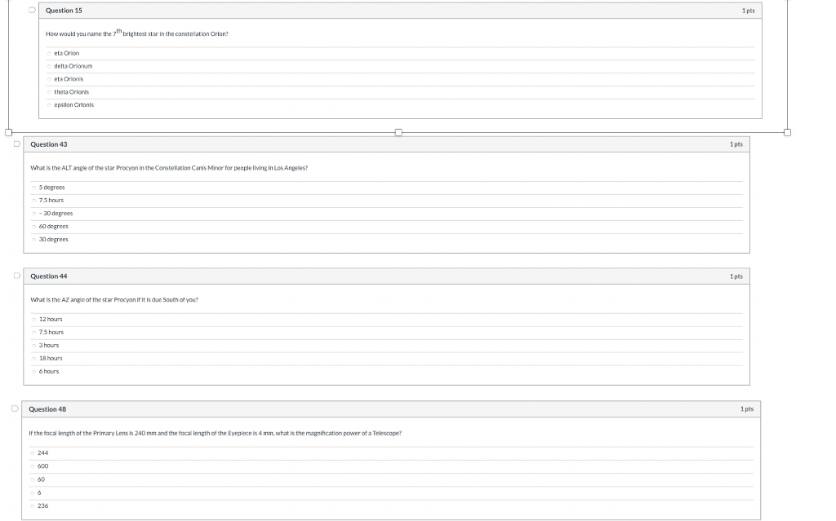Choose "7.5 hours" in Question 44
The image size is (836, 521).
point(34,333)
